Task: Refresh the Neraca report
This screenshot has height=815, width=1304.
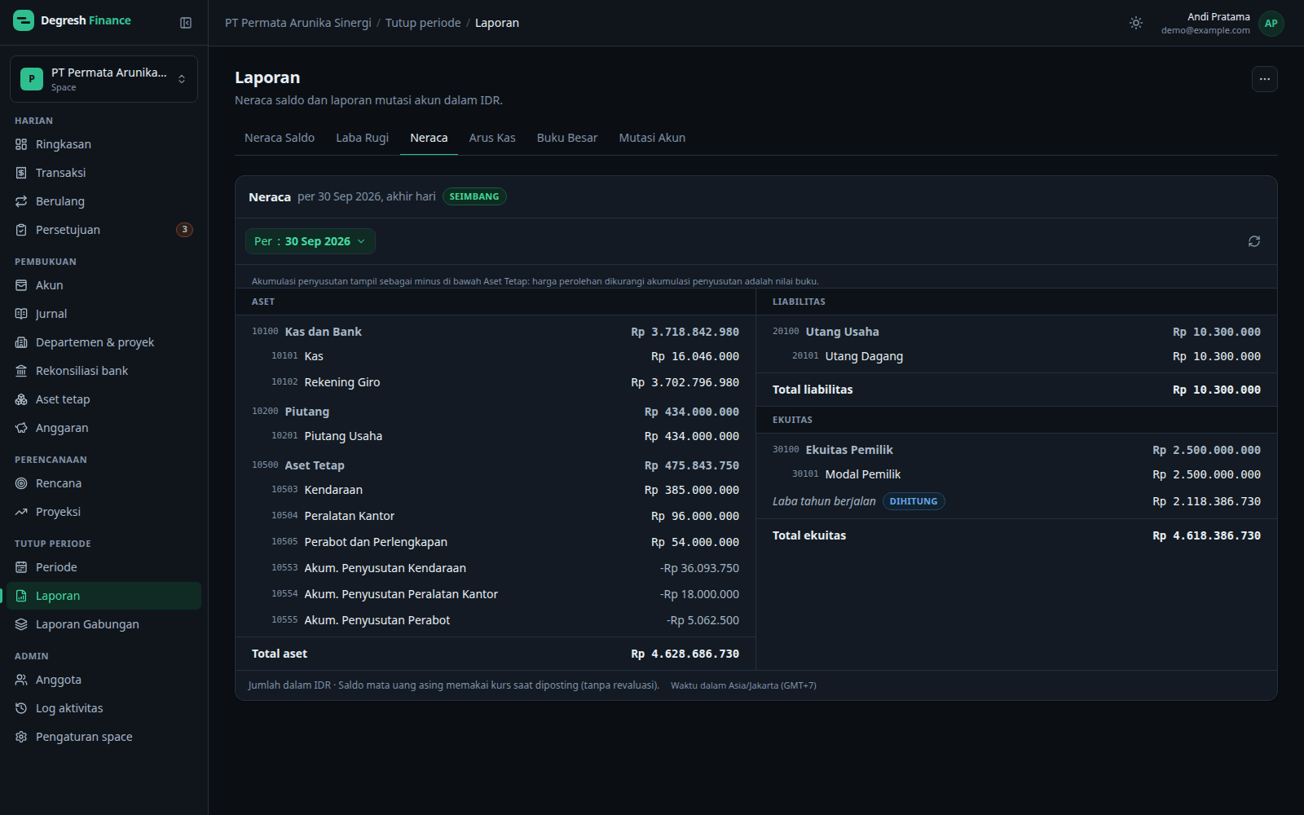Action: tap(1253, 241)
